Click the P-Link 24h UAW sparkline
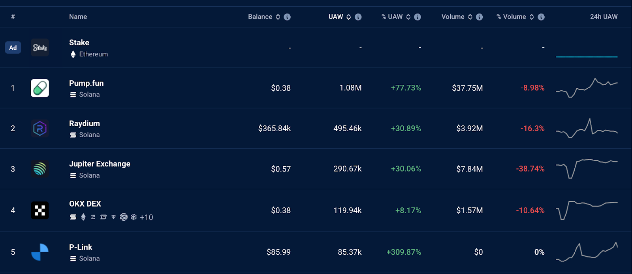This screenshot has width=632, height=274. click(x=586, y=252)
